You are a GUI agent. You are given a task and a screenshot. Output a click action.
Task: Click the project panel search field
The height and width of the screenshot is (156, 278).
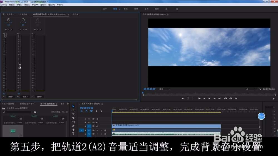[17, 112]
